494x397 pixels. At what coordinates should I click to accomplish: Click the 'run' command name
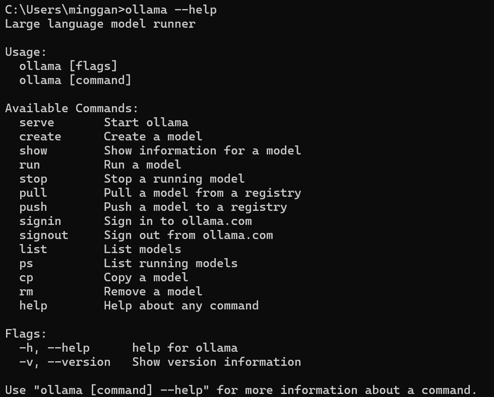tap(30, 165)
